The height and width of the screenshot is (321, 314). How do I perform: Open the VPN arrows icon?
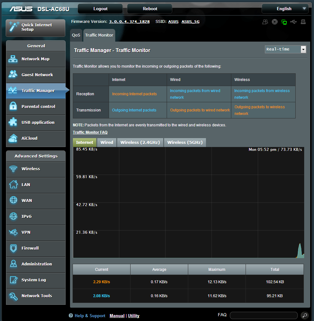pos(13,232)
